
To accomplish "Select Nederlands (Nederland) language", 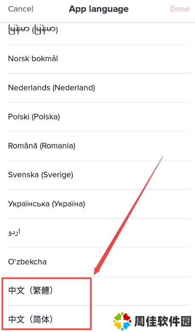I will [98, 88].
